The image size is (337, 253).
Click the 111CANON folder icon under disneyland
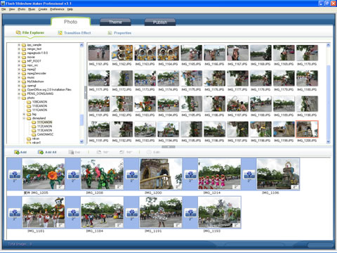[34, 122]
